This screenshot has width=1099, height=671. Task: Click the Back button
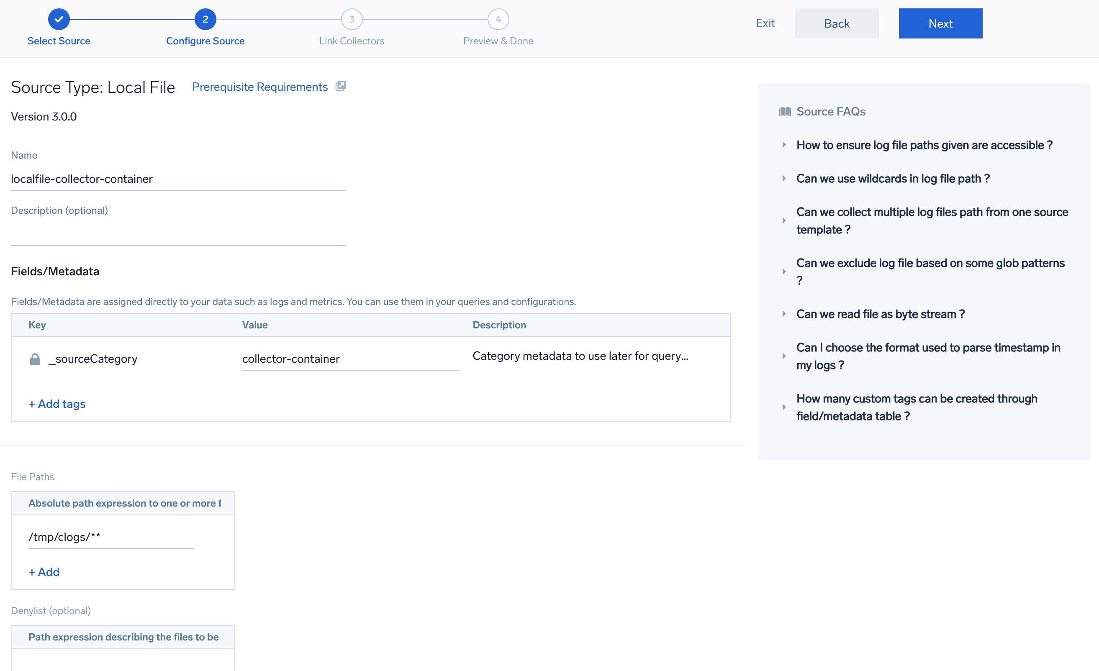(x=836, y=23)
